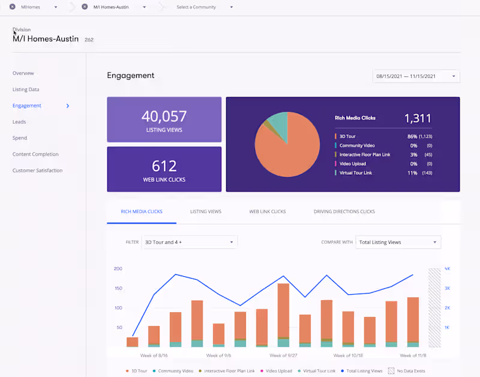480x377 pixels.
Task: Open the date range 08/15/2021 — 11/15/2021 dropdown
Action: coord(416,76)
